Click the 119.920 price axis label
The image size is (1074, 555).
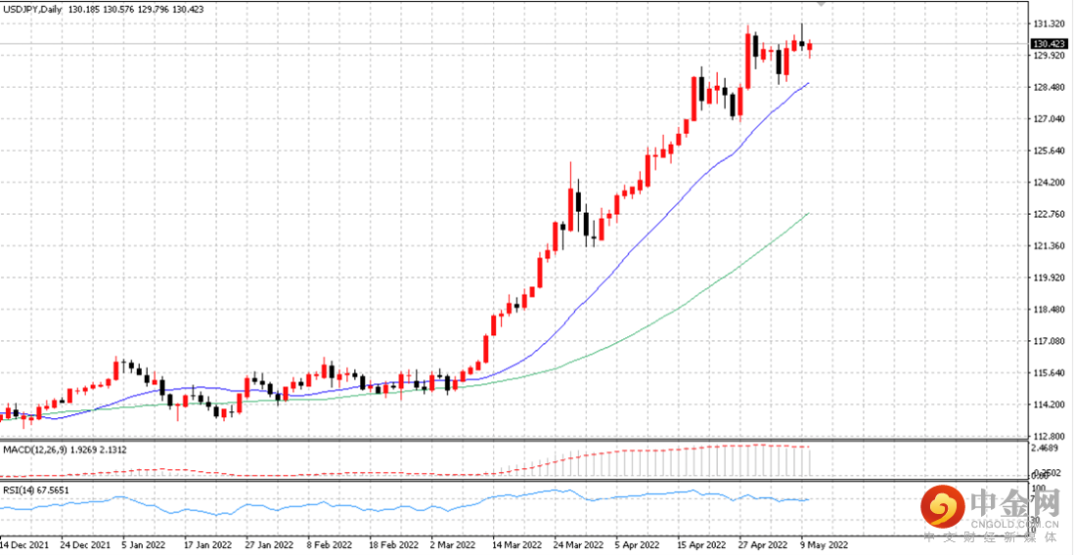point(1048,277)
